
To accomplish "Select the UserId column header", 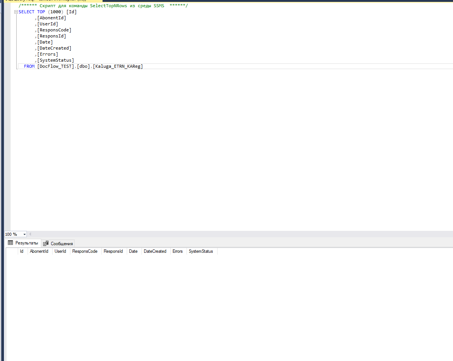I will (x=61, y=251).
